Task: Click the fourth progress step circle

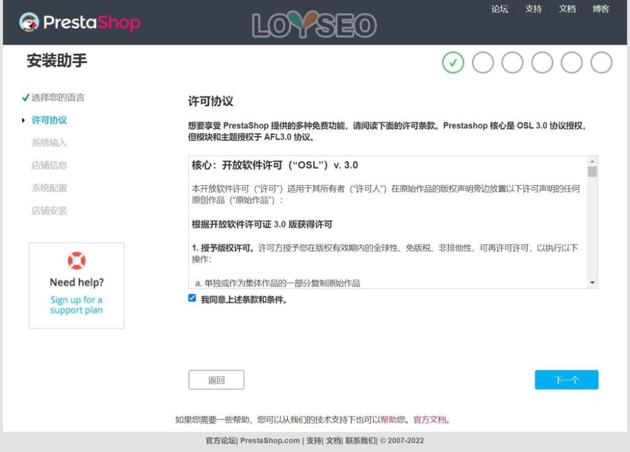Action: click(542, 62)
